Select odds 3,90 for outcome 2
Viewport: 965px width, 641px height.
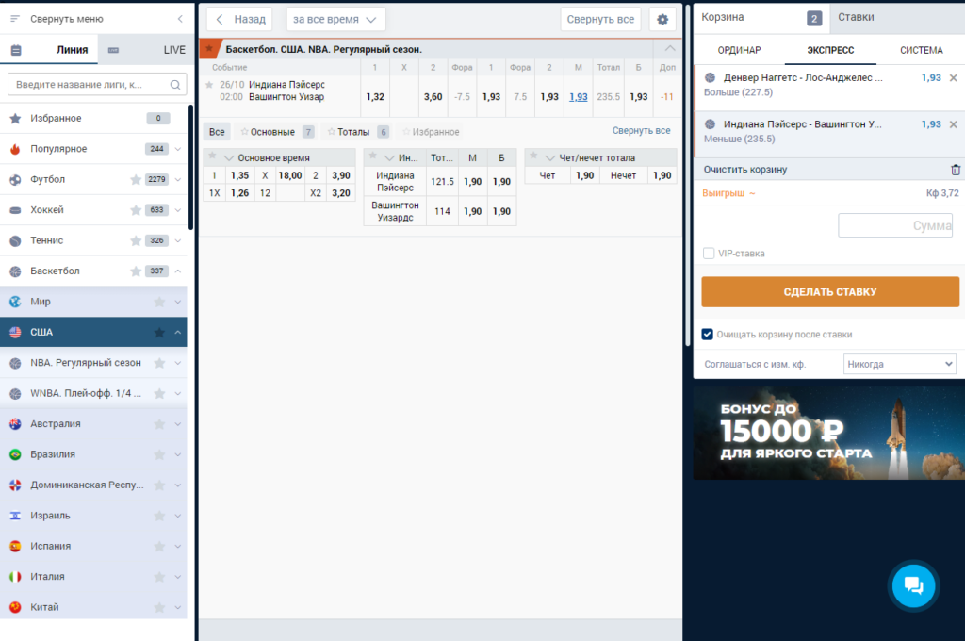click(x=341, y=175)
